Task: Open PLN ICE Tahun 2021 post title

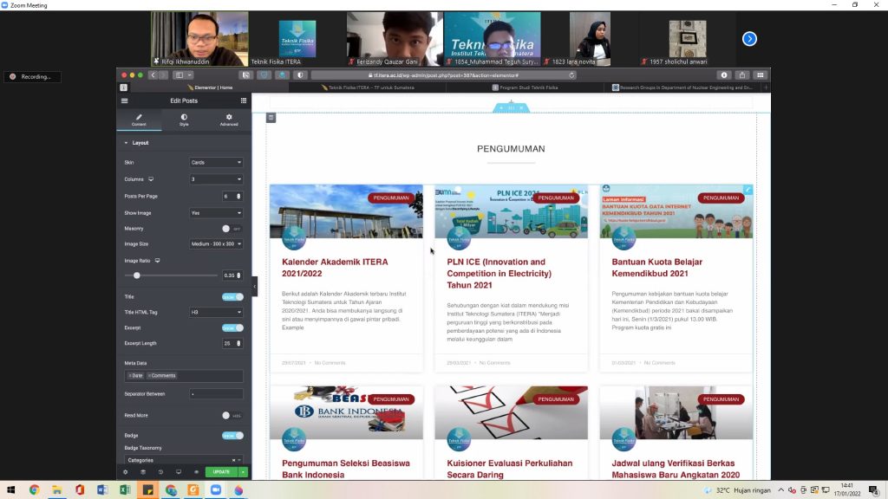Action: coord(499,274)
